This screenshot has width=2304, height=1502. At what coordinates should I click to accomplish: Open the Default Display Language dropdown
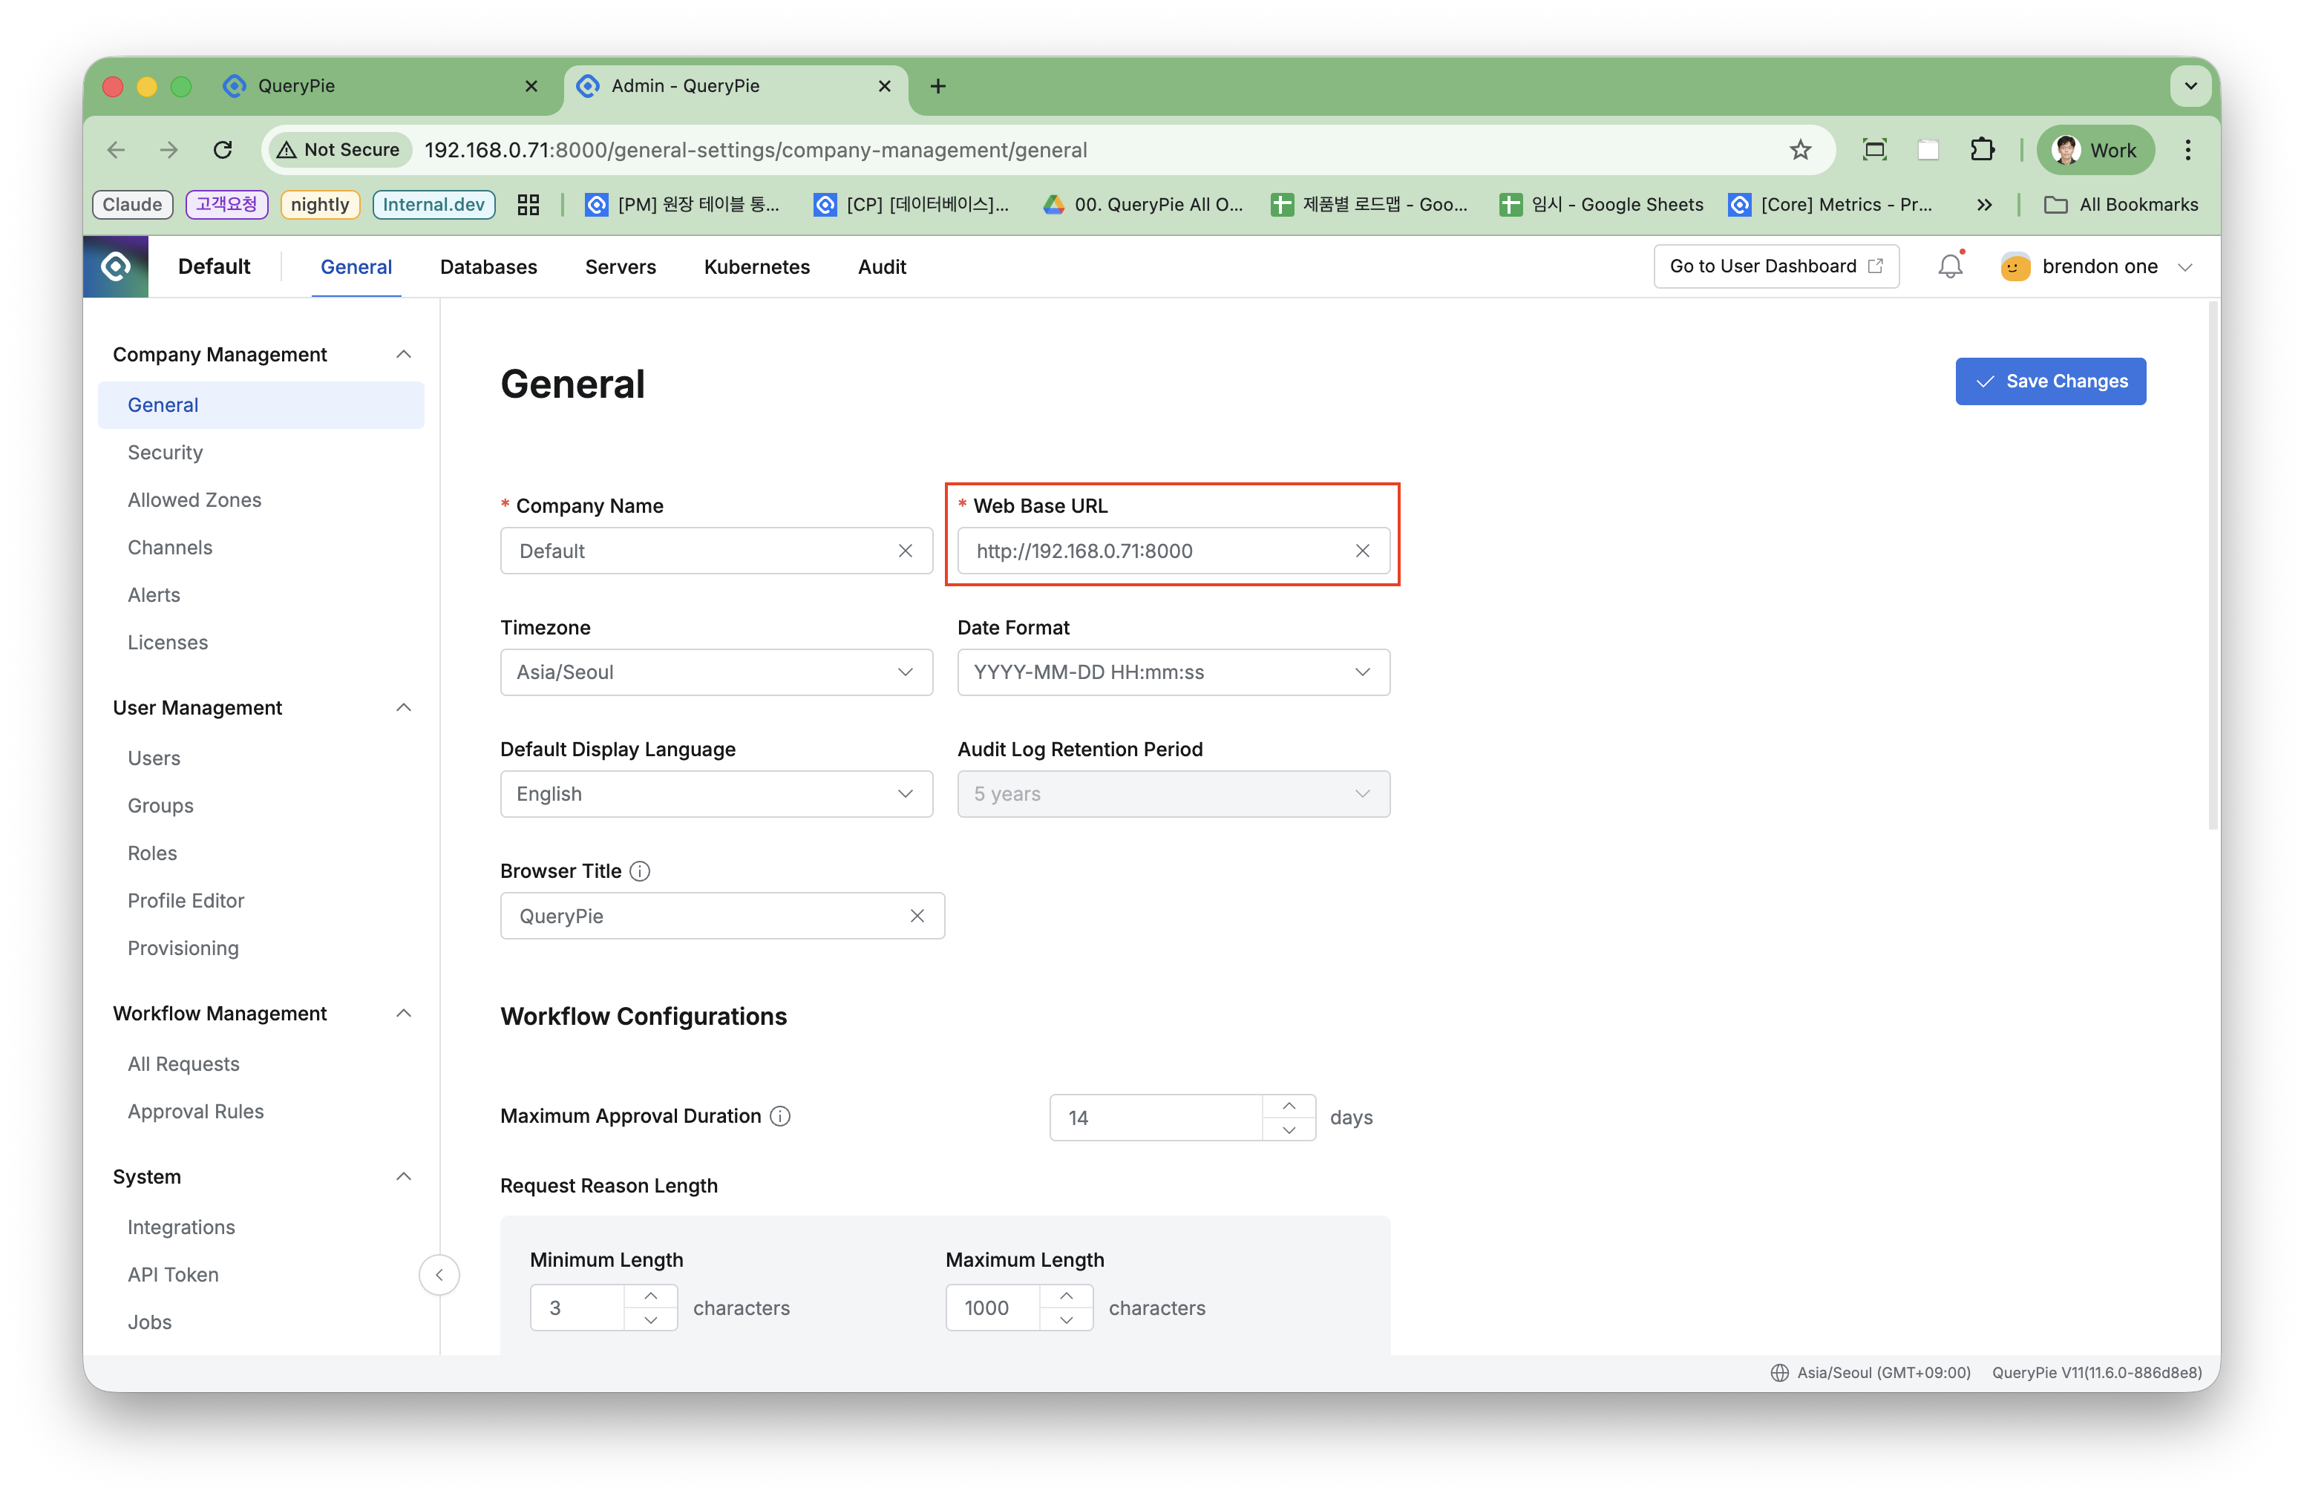click(x=716, y=793)
